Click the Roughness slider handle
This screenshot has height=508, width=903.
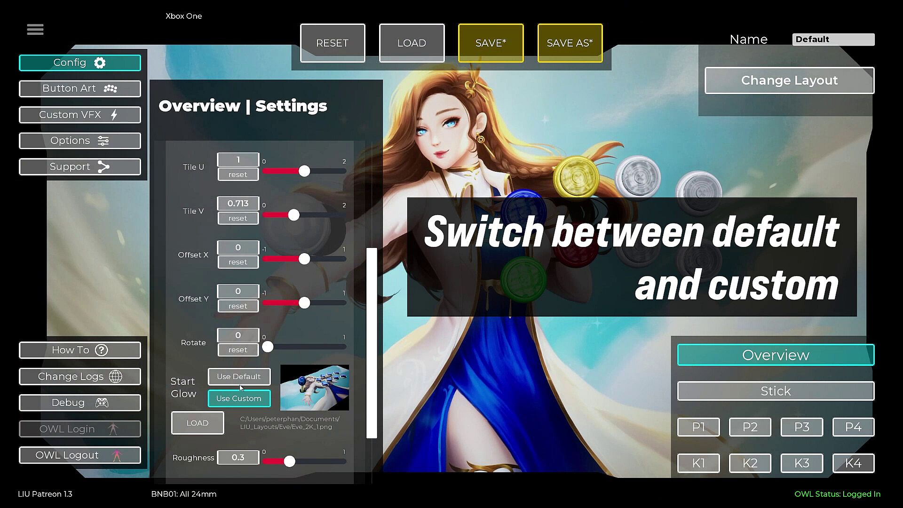pyautogui.click(x=290, y=461)
